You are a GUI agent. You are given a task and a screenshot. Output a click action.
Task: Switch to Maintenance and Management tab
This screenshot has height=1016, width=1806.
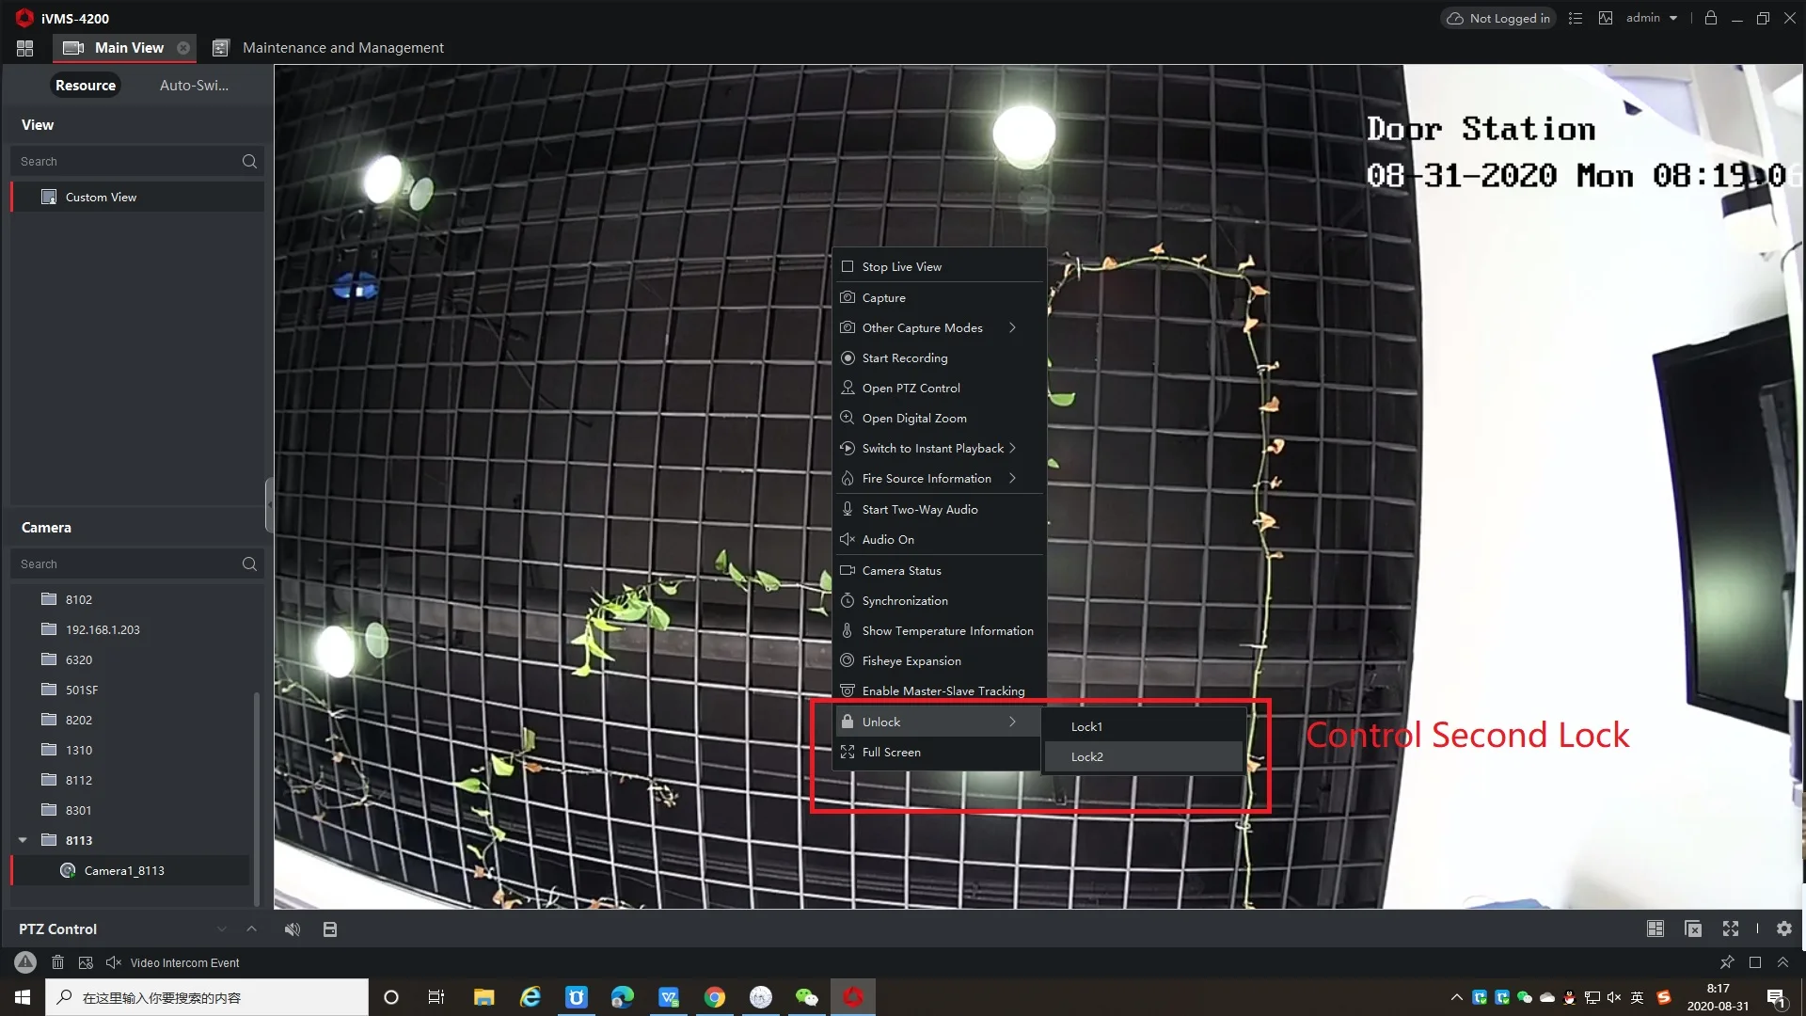pos(328,48)
